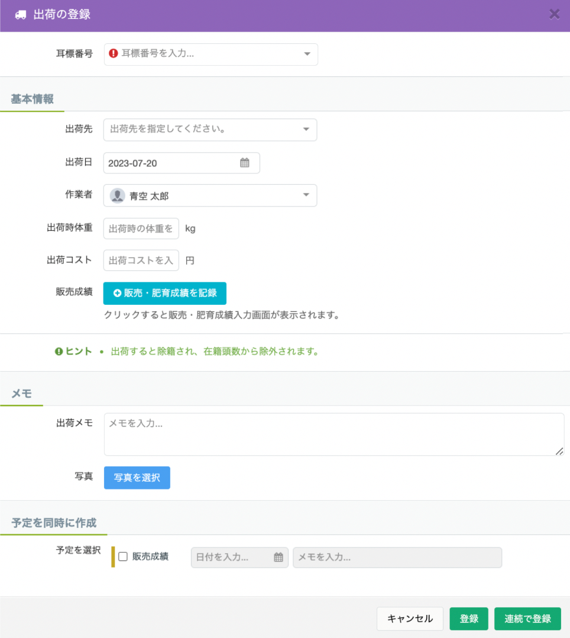Screen dimensions: 570x638
Task: Click the 出荷日 date field 2023-07-20
Action: [182, 163]
